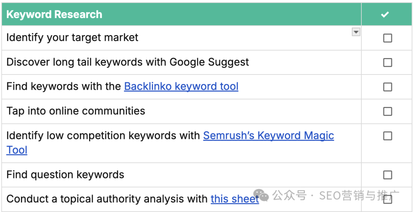413x212 pixels.
Task: Tick the topical authority analysis checkbox
Action: 387,199
